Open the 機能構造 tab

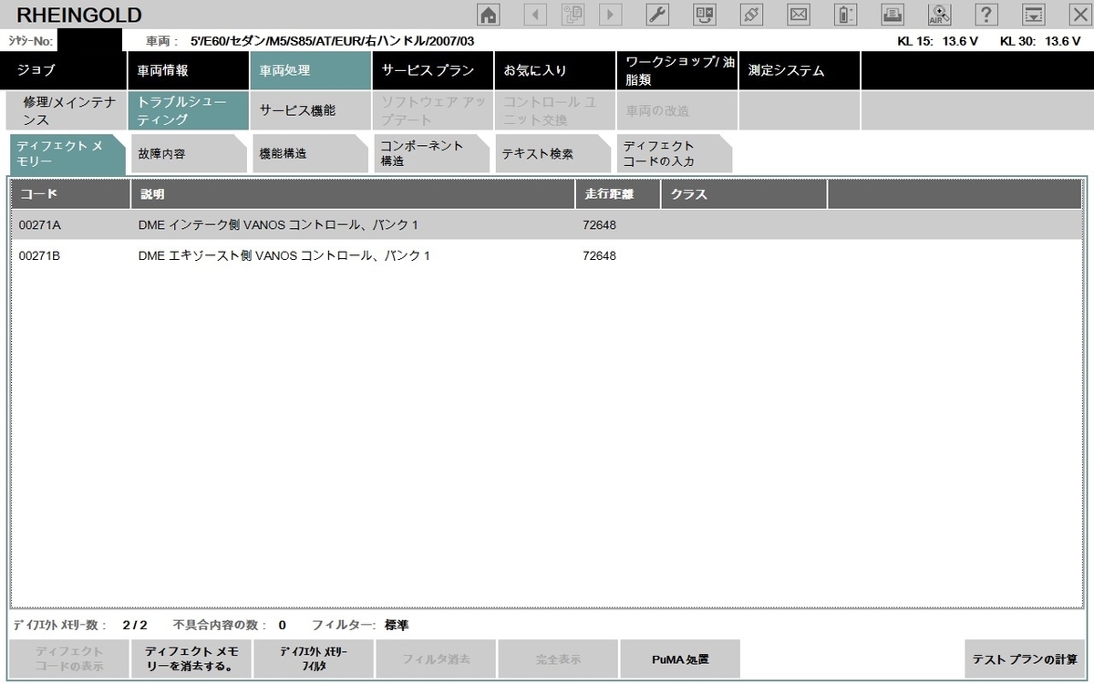tap(310, 154)
